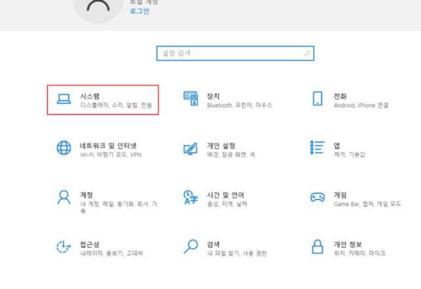Click the user profile avatar picture
Screen dimensions: 421x289
(x=99, y=10)
